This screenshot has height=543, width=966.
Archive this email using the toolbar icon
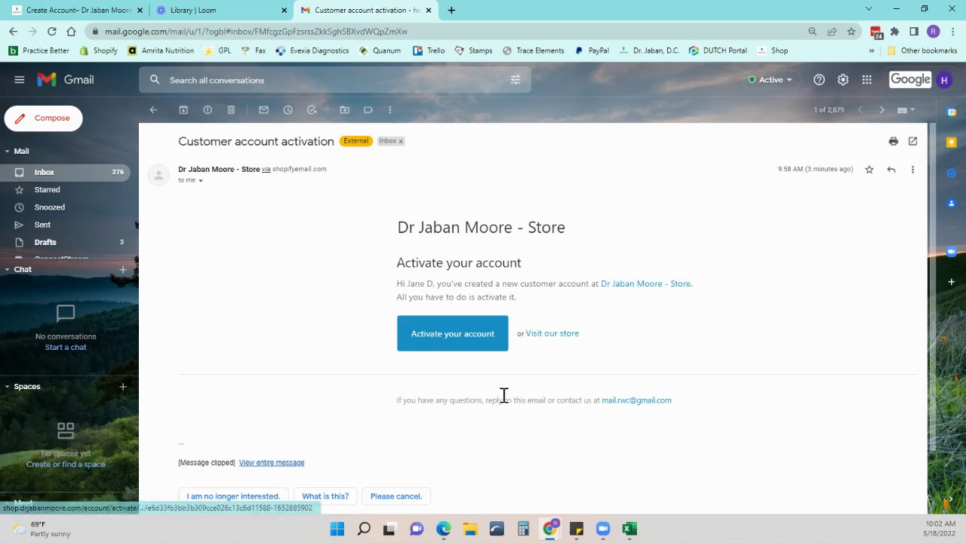pos(183,110)
